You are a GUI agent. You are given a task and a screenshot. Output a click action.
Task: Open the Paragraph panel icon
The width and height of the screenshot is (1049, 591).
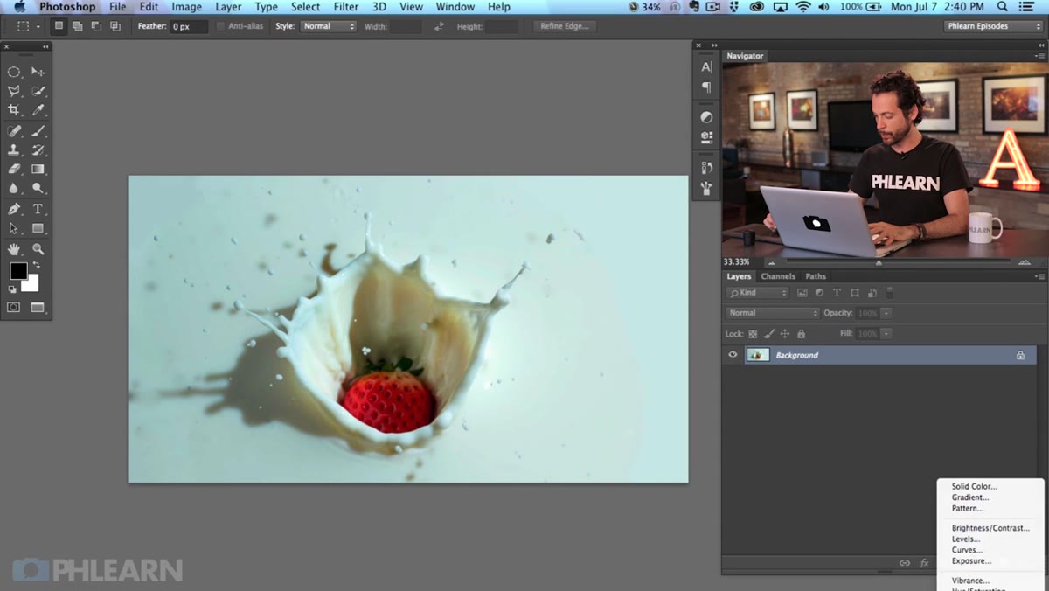(x=706, y=87)
